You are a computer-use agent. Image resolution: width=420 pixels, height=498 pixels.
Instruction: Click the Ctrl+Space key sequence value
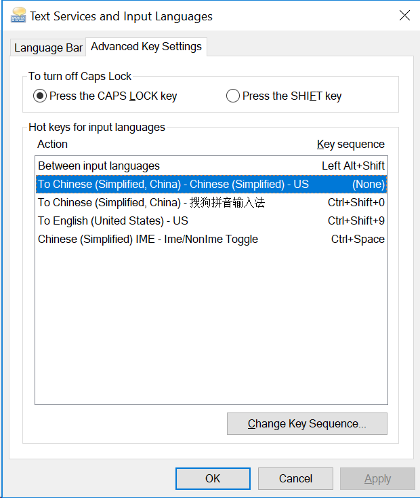click(358, 239)
